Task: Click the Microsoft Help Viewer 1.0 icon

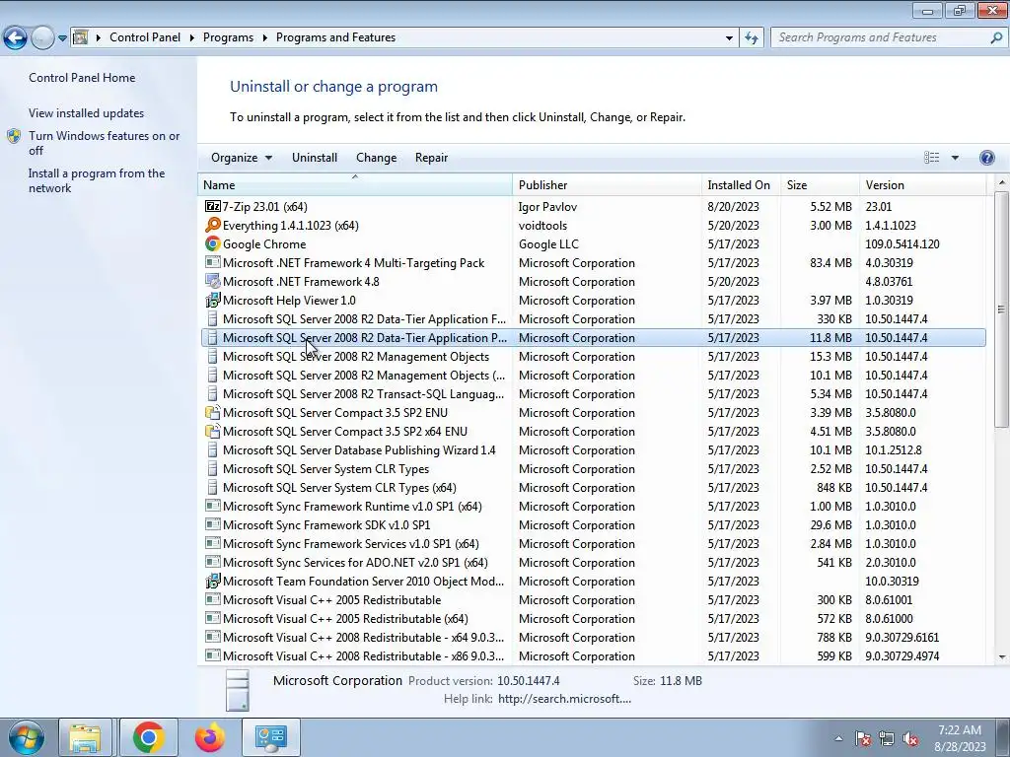Action: pyautogui.click(x=213, y=300)
